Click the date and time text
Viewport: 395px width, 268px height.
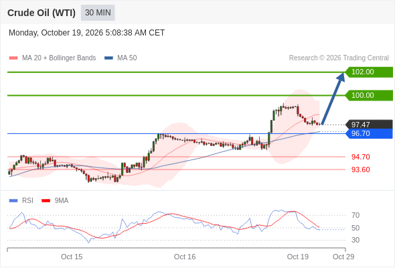(x=86, y=33)
